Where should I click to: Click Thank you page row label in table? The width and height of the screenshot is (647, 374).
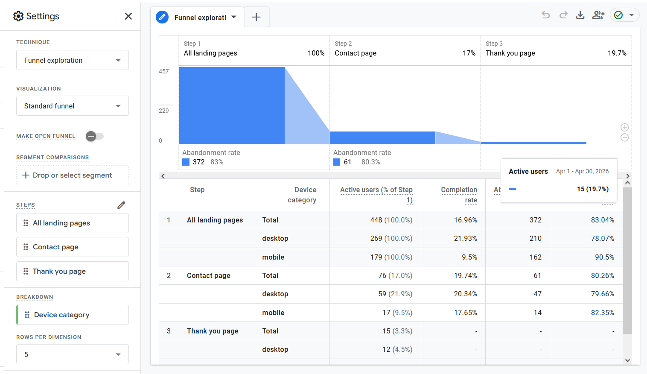click(213, 331)
